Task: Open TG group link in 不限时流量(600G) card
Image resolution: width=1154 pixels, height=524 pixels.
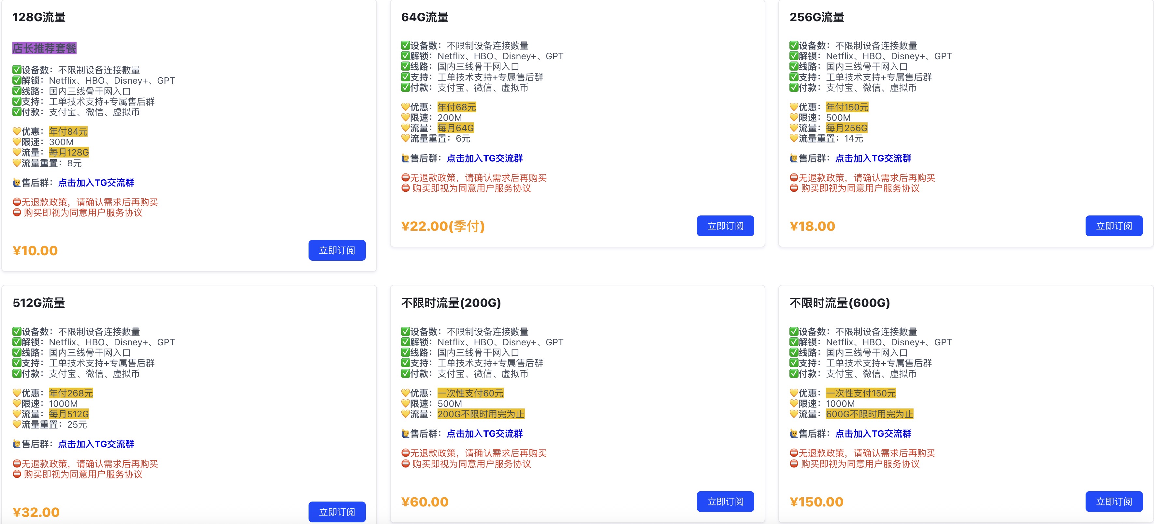Action: tap(873, 434)
